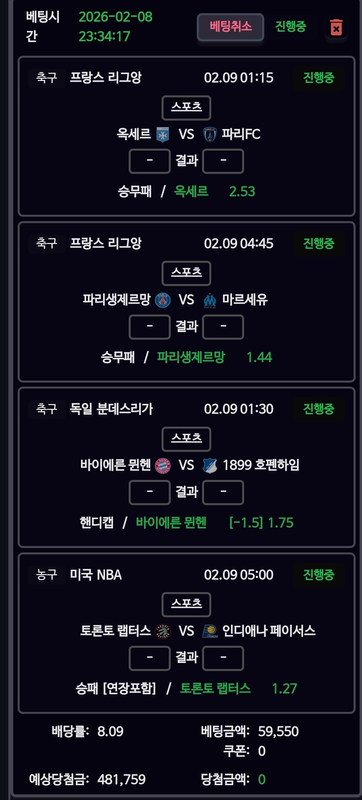
Task: Click the Paris FC team logo
Action: 210,135
